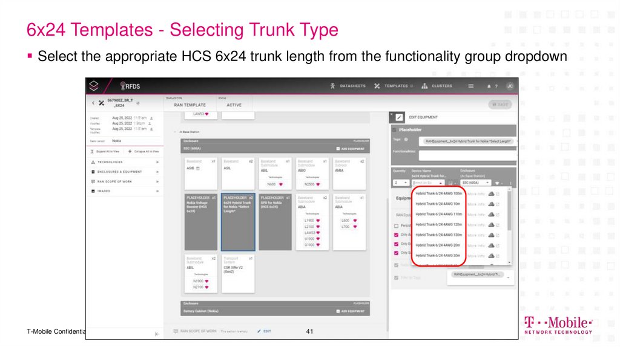
Task: Select the ASIL baseband card
Action: [237, 173]
